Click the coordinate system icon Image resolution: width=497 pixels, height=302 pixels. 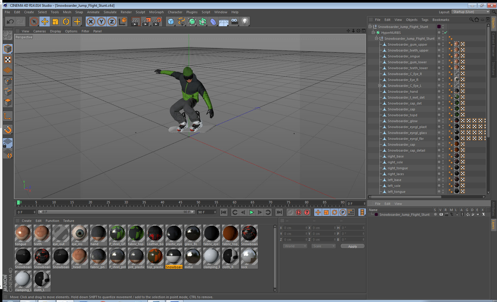(x=122, y=21)
